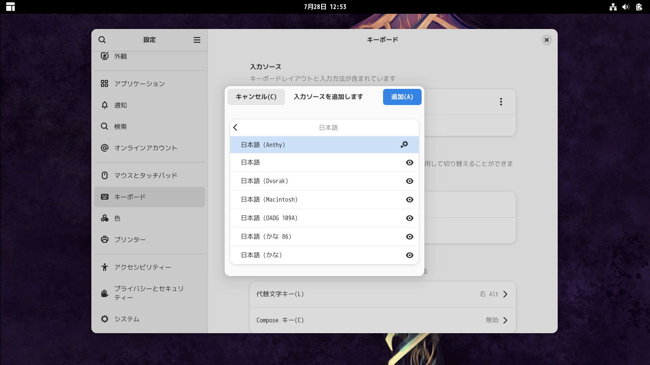Select オンラインアカウント in the settings sidebar
The width and height of the screenshot is (650, 365).
[149, 148]
